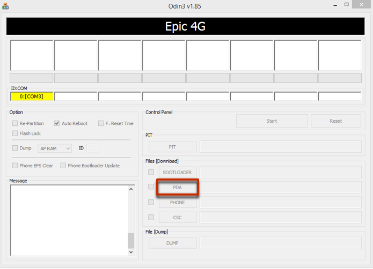Image resolution: width=373 pixels, height=269 pixels.
Task: Enable the Flash Lock checkbox
Action: point(15,133)
